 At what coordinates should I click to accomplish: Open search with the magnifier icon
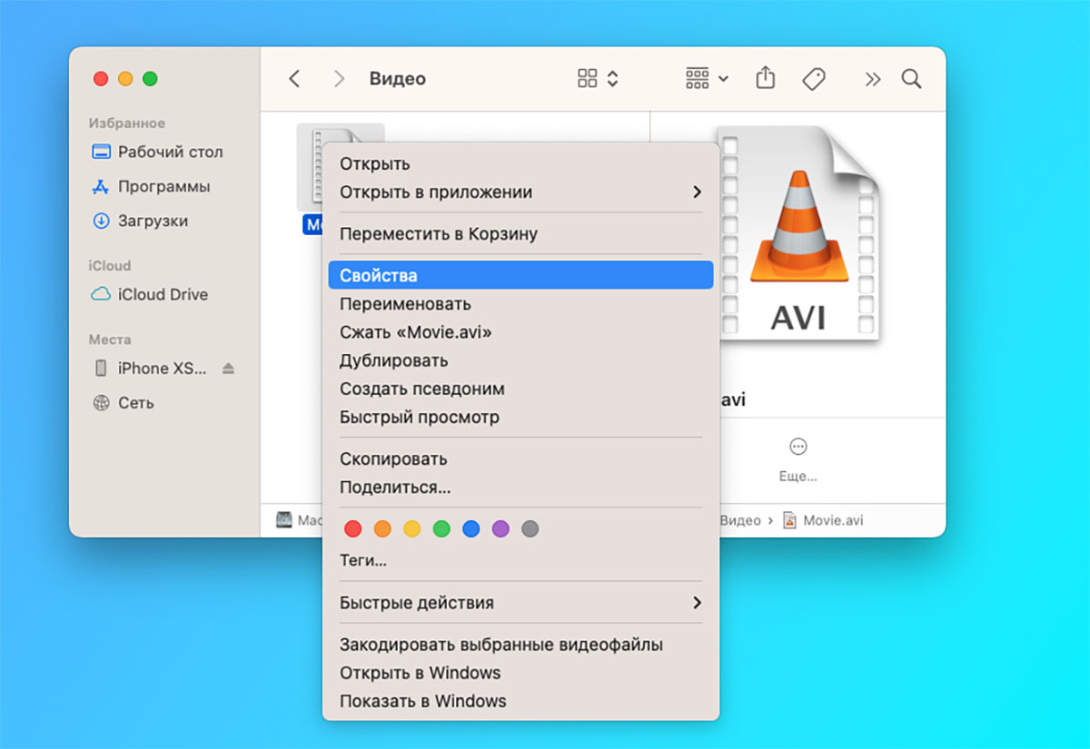tap(911, 79)
